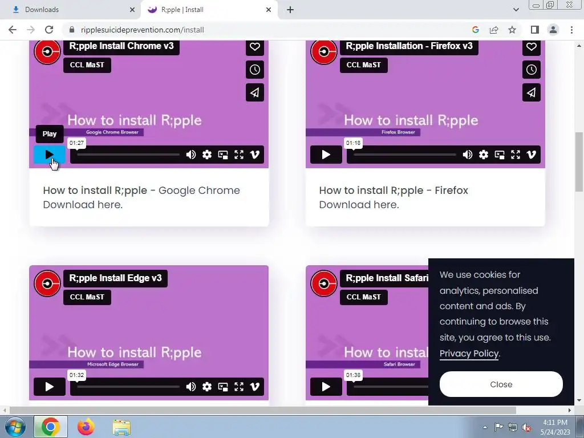Play the R;pple Installation Firefox v3 video
The width and height of the screenshot is (584, 438).
[326, 155]
